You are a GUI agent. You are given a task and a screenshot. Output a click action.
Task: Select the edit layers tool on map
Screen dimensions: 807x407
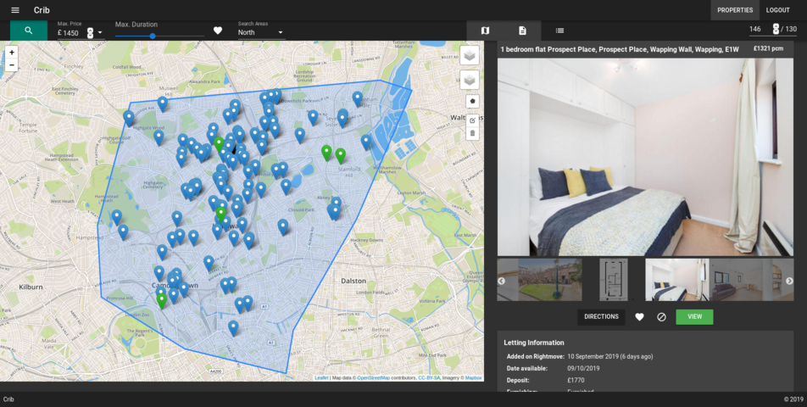point(473,120)
